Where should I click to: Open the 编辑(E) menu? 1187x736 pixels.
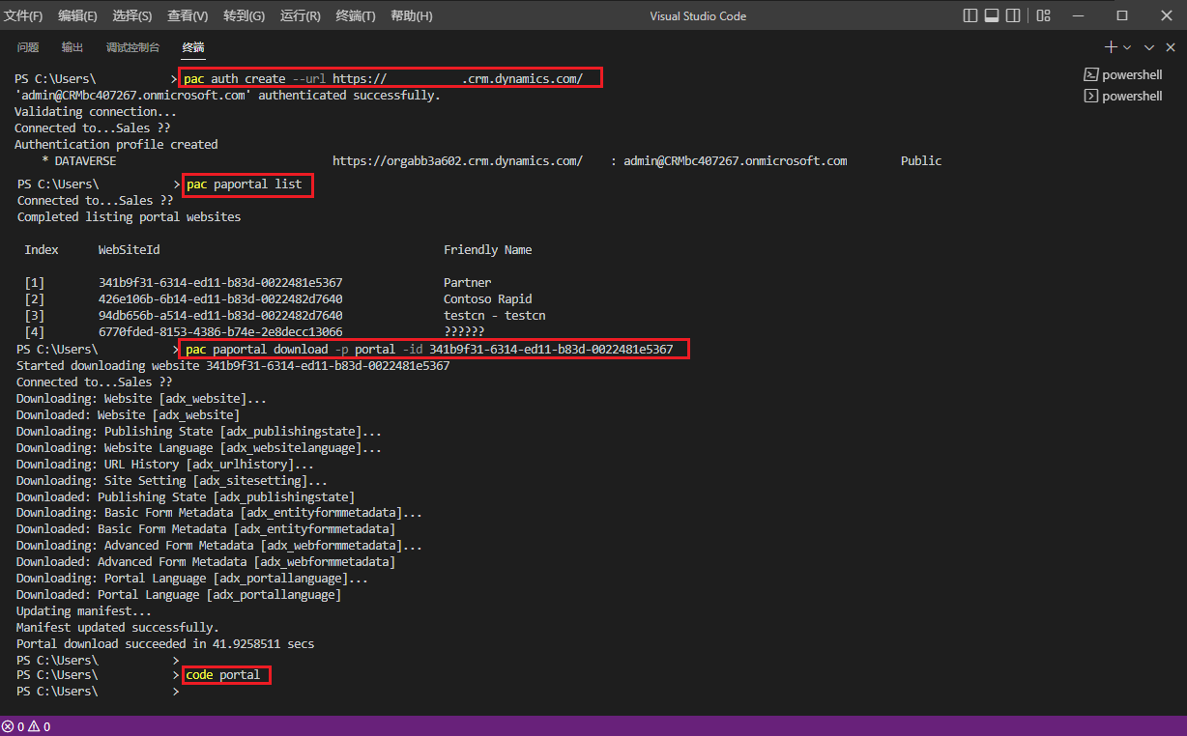click(x=77, y=15)
